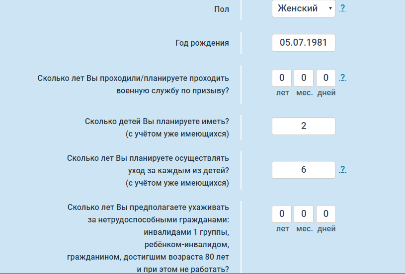The image size is (405, 274).
Task: Click 'гражданином, достигшим возраста 80 лет' text
Action: click(148, 257)
